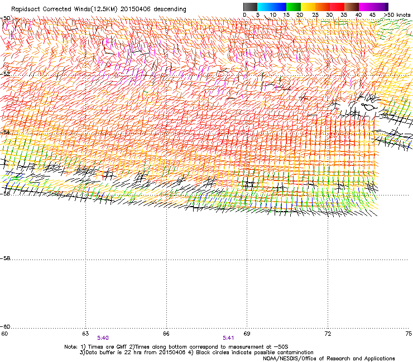Click the '>50 knots' legend label
This screenshot has height=362, width=413.
(397, 15)
